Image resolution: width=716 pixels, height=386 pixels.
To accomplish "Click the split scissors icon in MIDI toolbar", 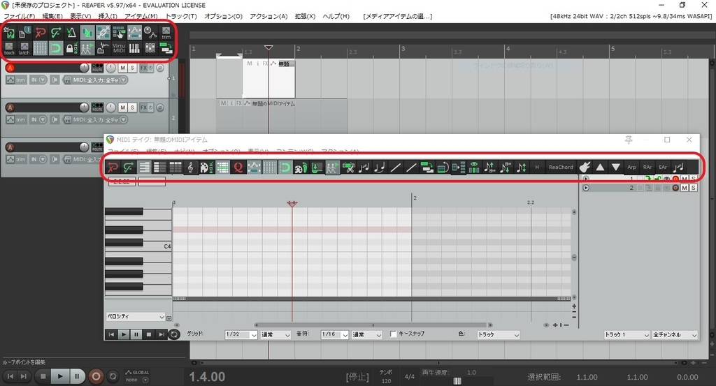I will click(348, 168).
